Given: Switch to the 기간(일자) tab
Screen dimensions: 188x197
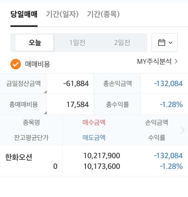Looking at the screenshot, I should tap(62, 14).
